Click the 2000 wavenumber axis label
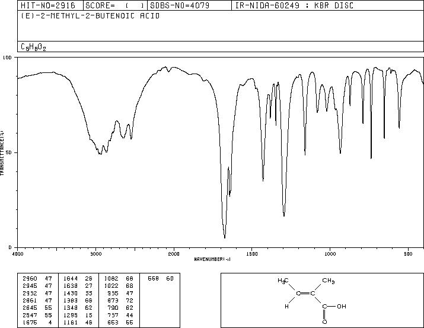 pyautogui.click(x=174, y=254)
